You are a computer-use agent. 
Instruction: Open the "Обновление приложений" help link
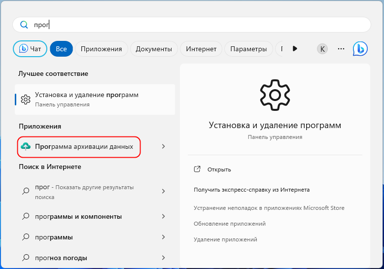click(x=230, y=224)
